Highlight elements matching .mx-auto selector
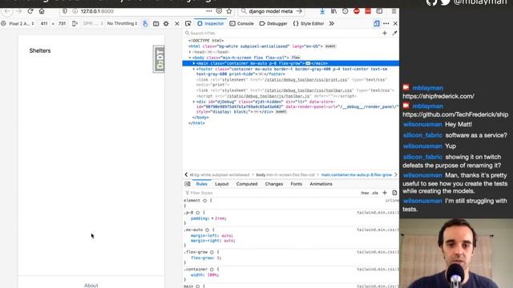Screen dimensions: 513x288 [x=207, y=230]
